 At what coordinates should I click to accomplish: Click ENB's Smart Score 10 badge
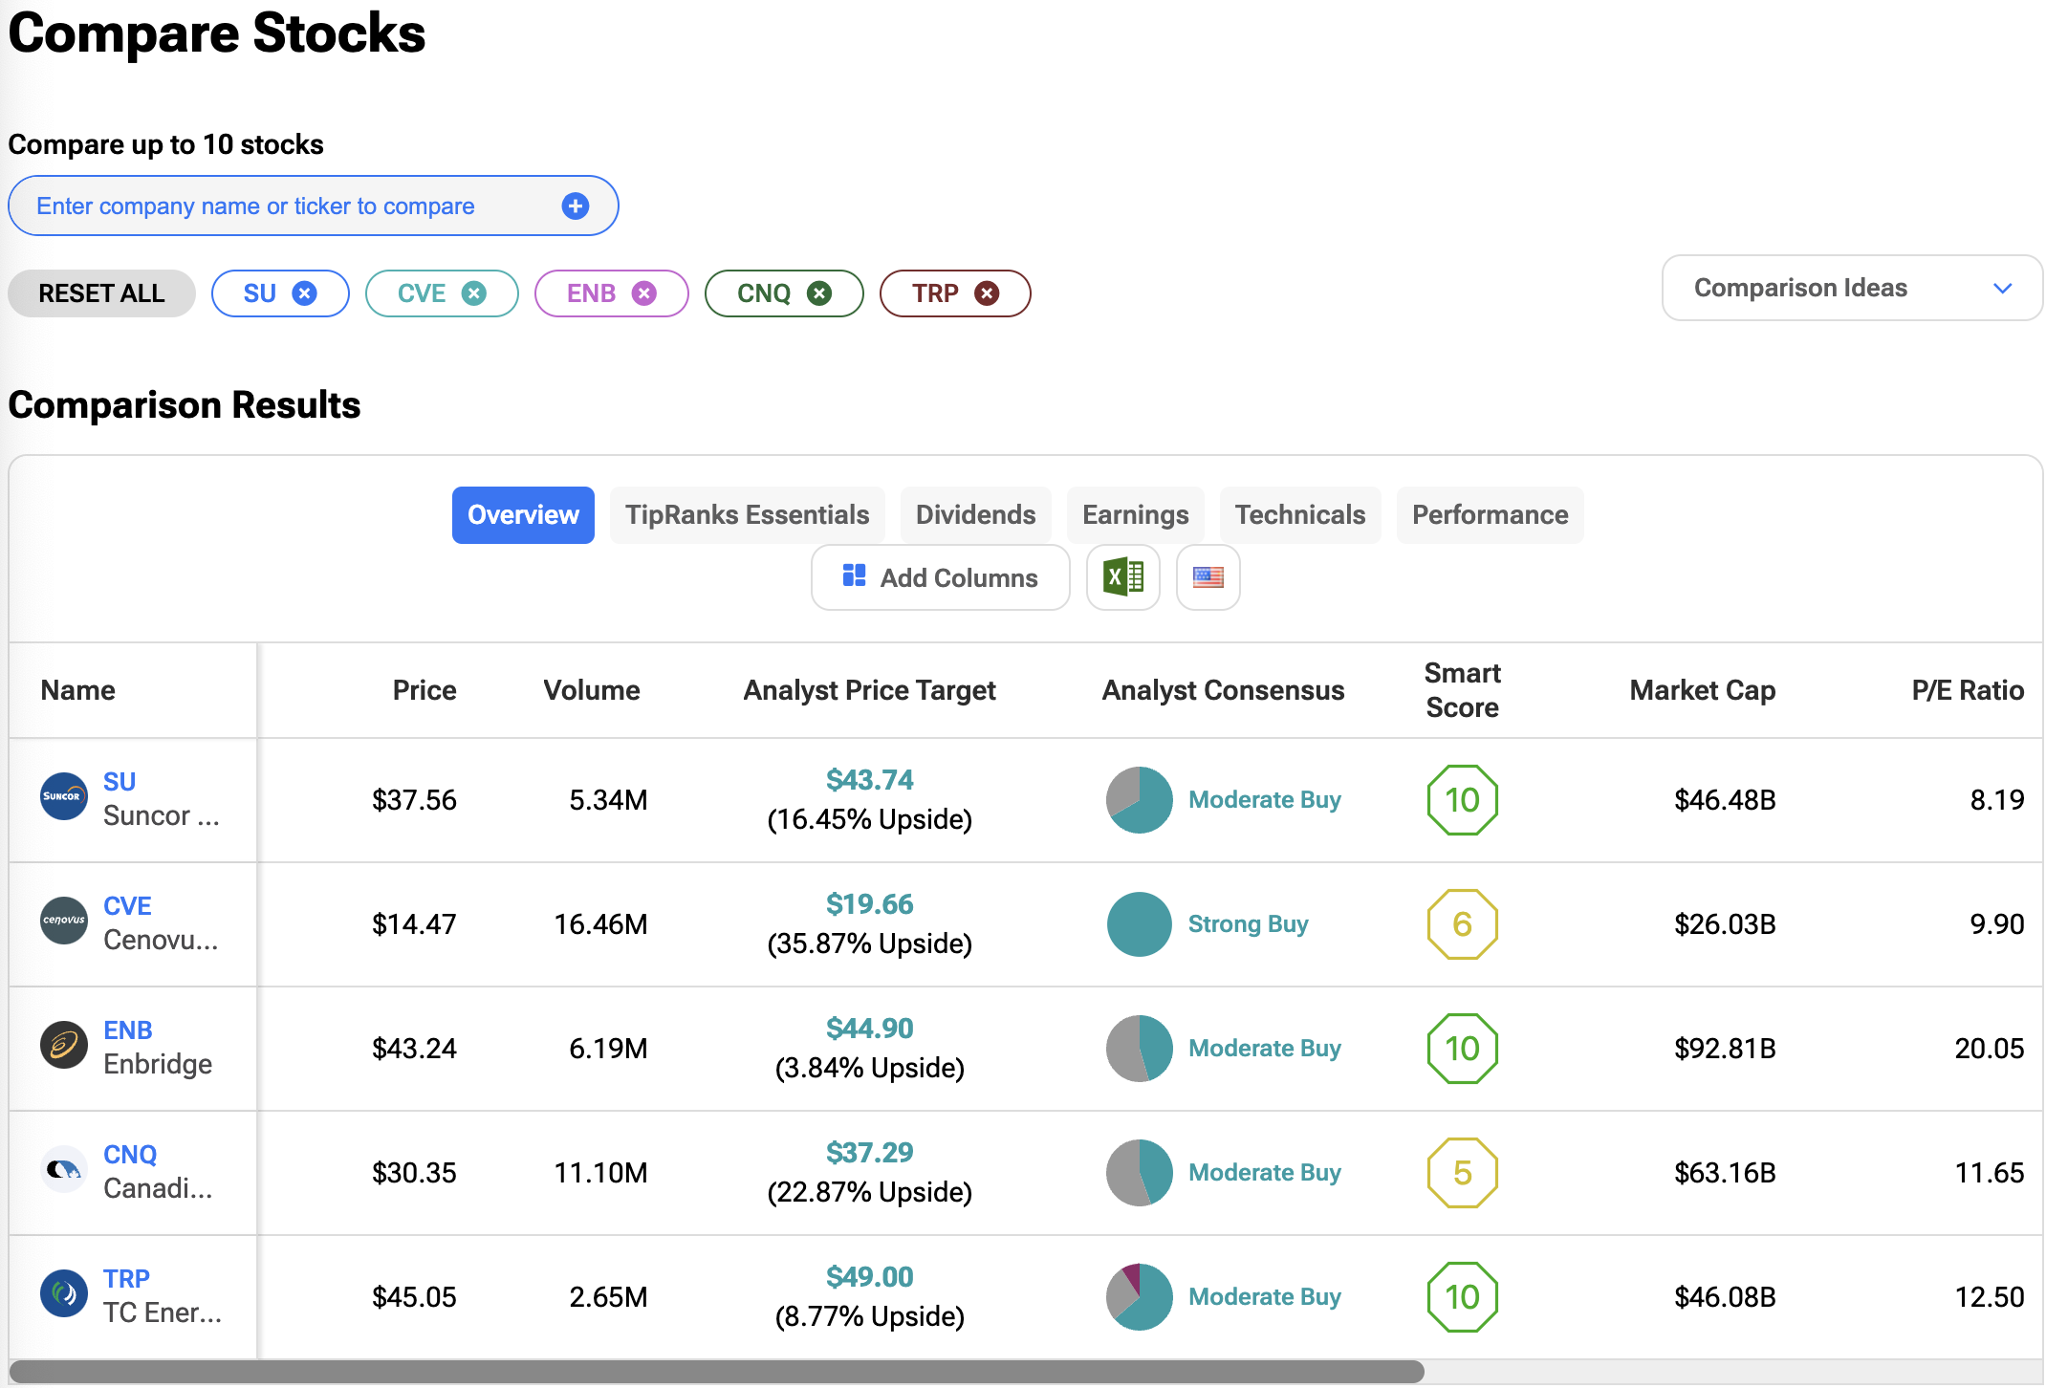click(1463, 1049)
